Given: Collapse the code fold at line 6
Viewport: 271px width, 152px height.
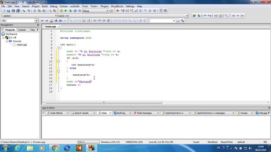Looking at the screenshot, I should coord(58,48).
